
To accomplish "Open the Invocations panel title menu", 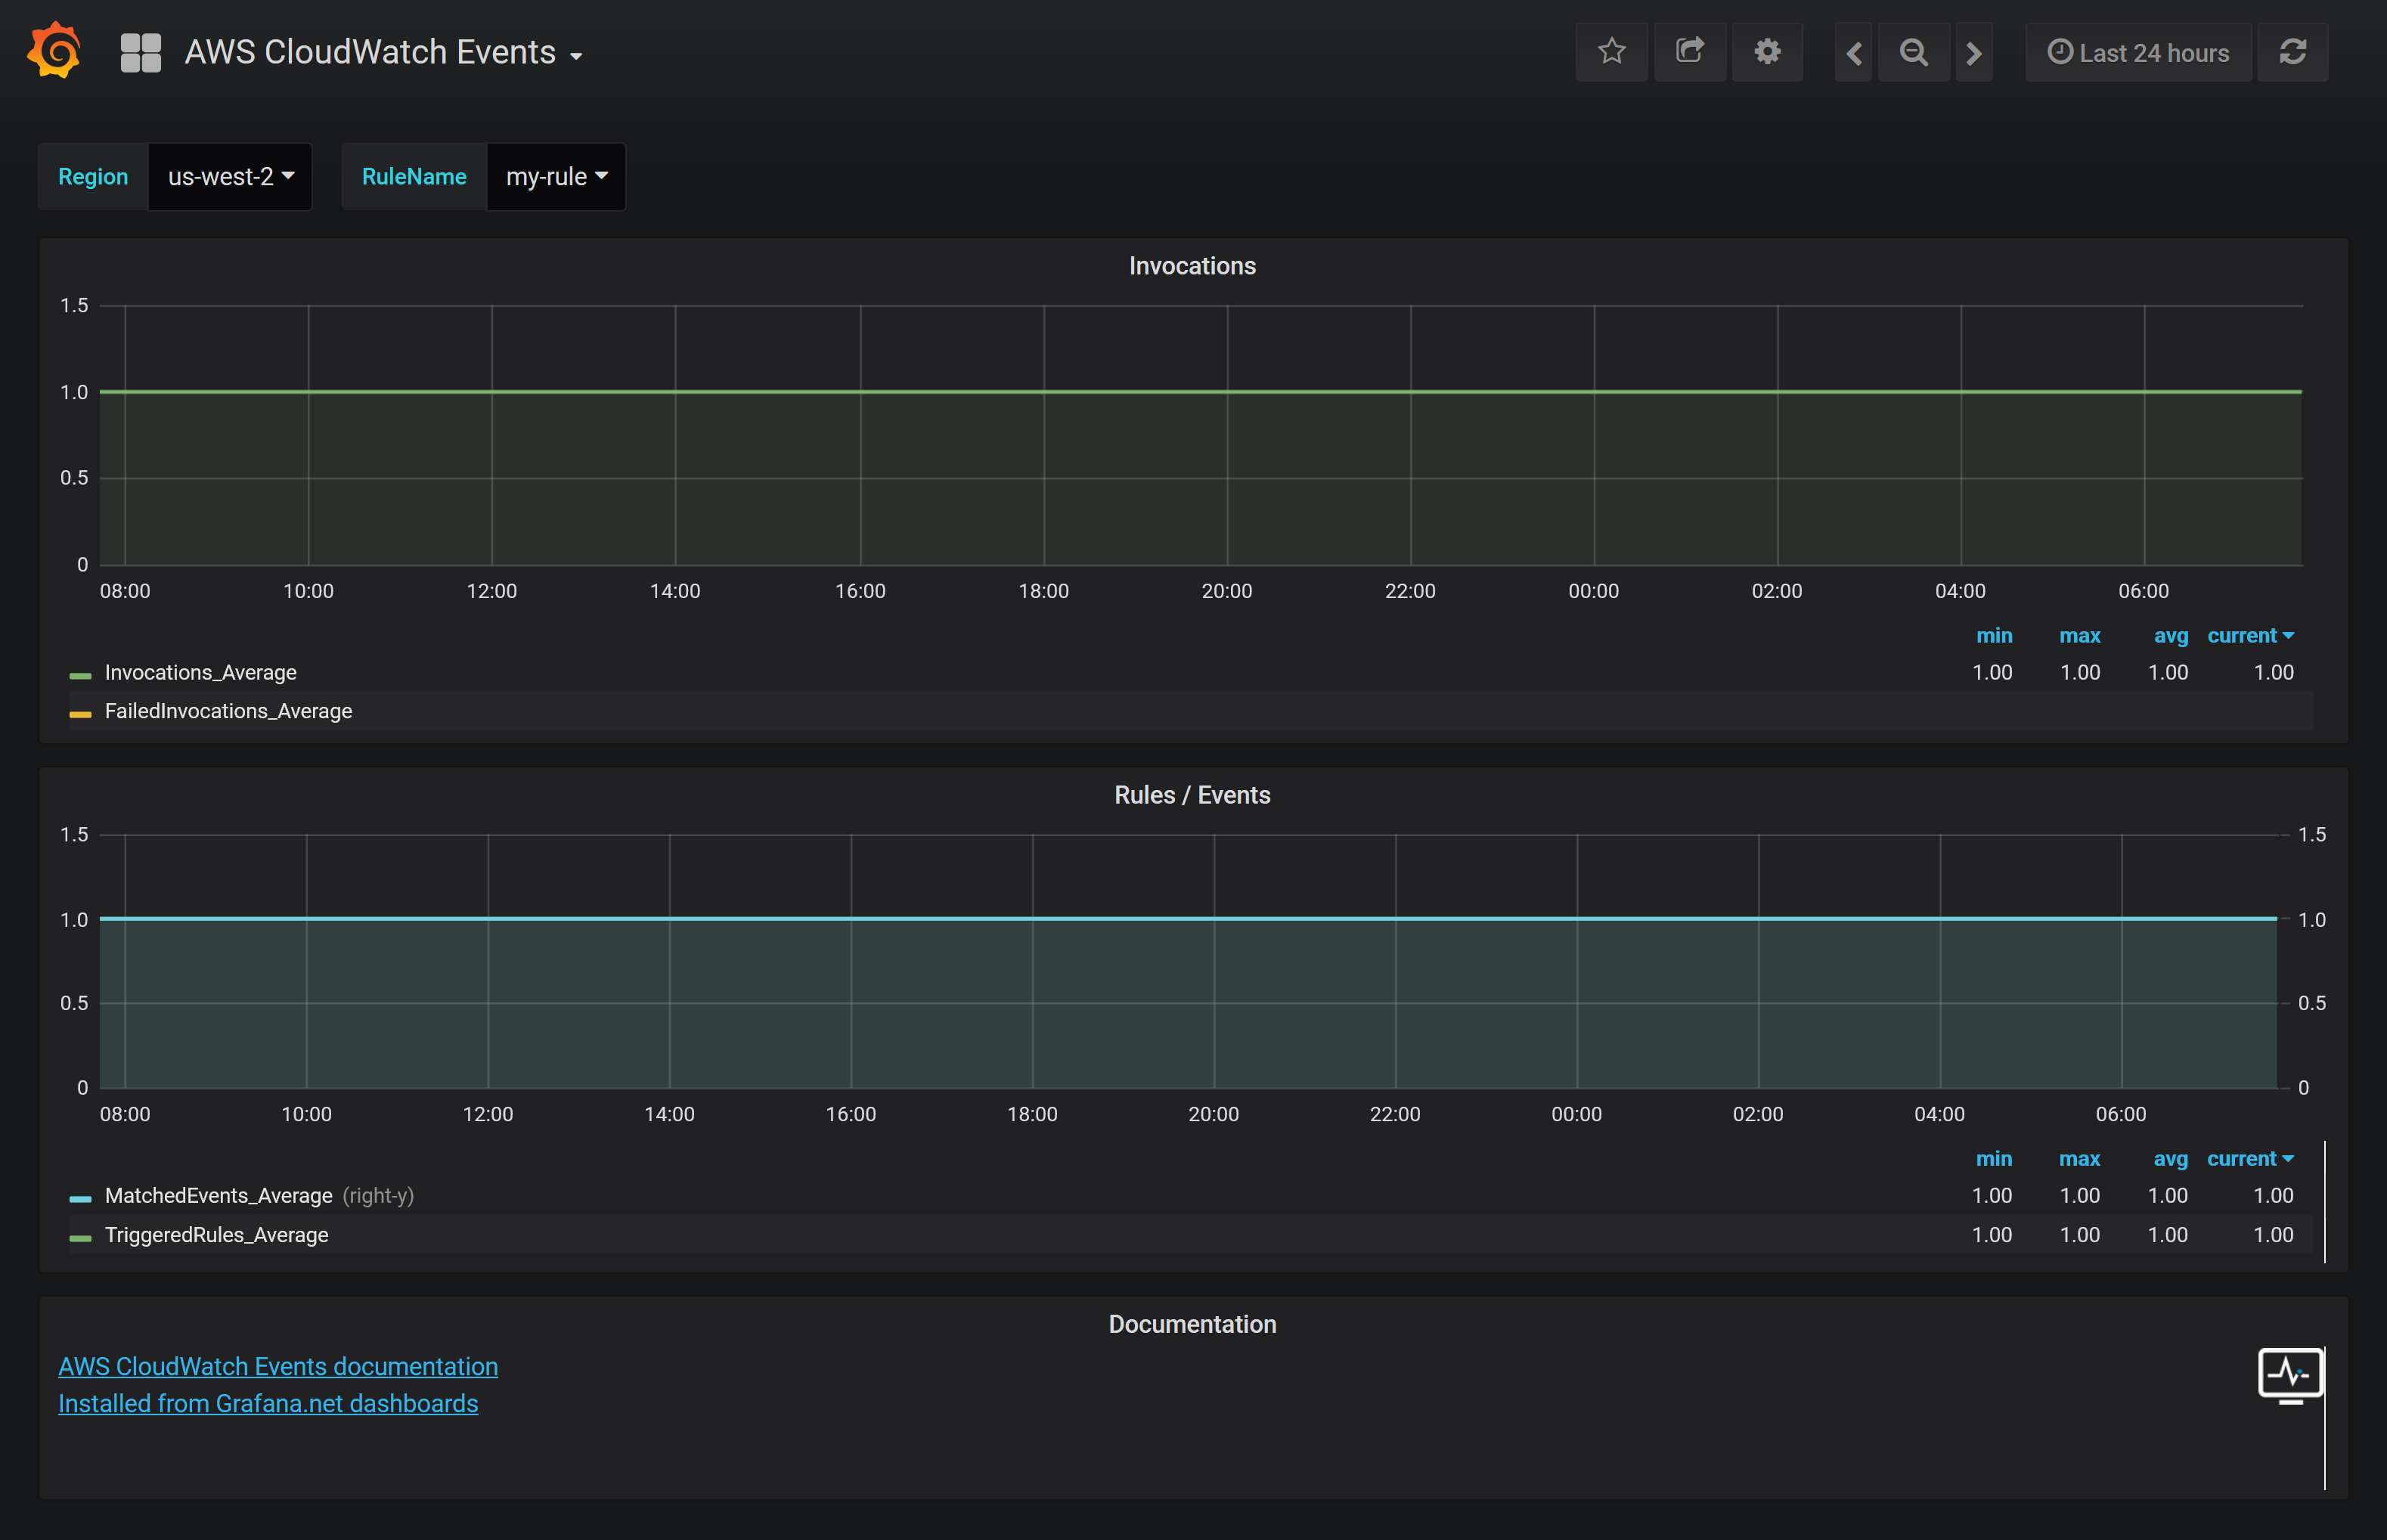I will click(x=1192, y=266).
